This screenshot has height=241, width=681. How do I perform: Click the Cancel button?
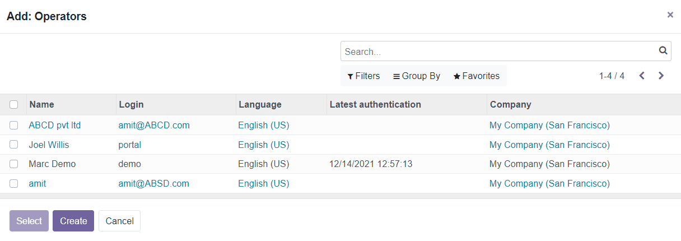coord(119,221)
